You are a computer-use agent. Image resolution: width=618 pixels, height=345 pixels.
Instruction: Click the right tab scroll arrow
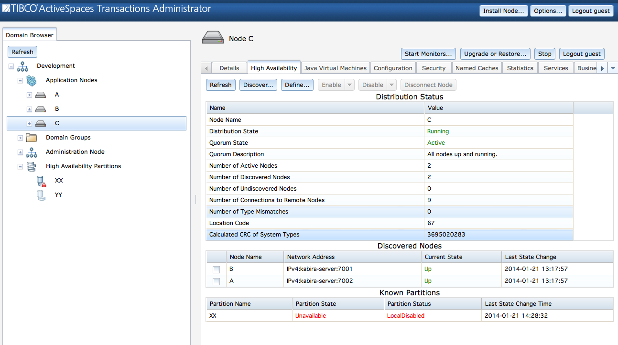(602, 67)
